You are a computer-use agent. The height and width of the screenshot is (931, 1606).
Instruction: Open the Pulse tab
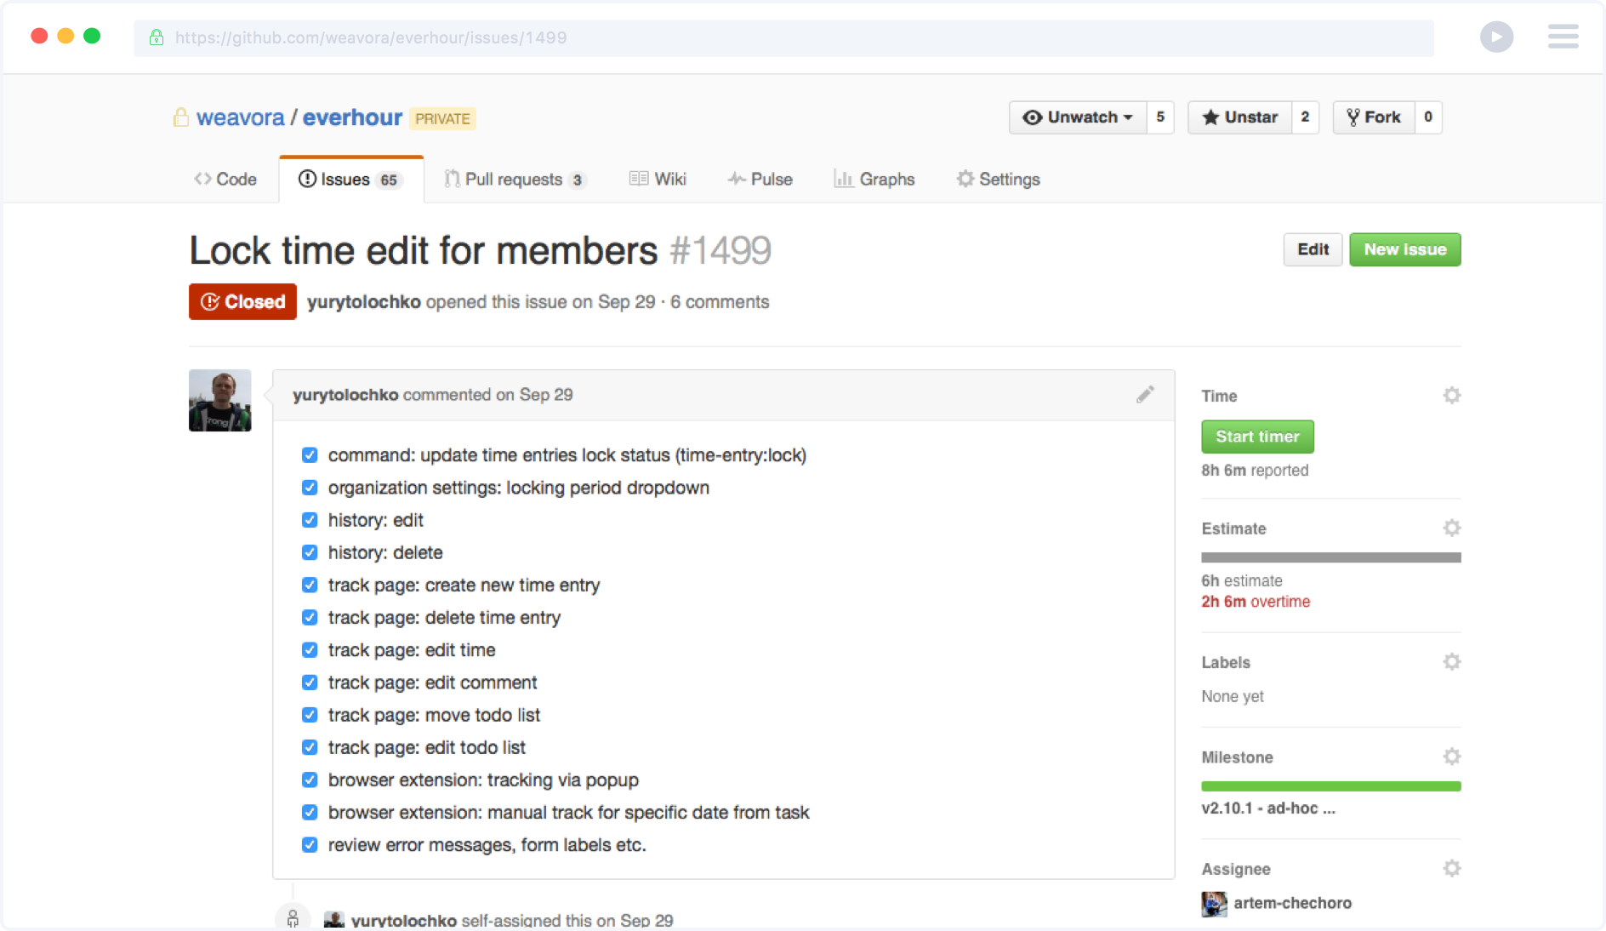pos(760,179)
